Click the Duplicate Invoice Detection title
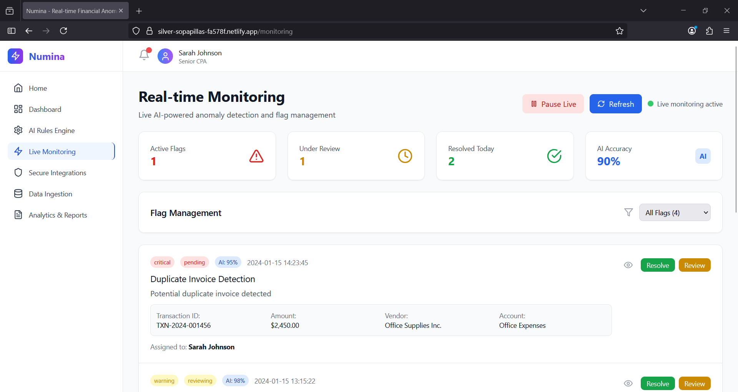This screenshot has height=392, width=738. [x=203, y=279]
